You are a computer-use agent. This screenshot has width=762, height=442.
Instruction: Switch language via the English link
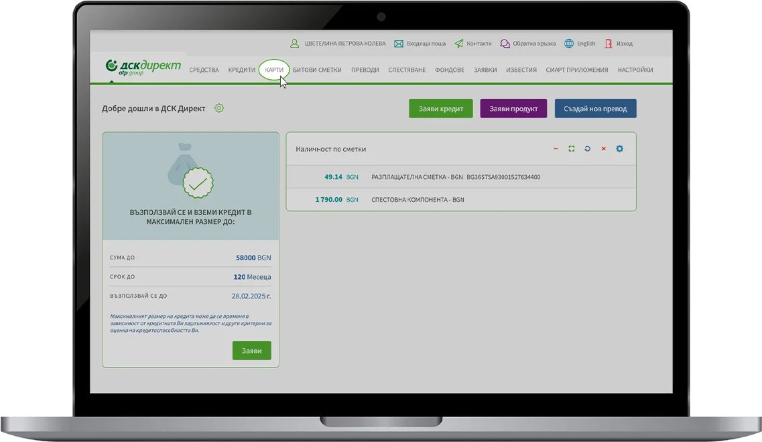pos(586,44)
